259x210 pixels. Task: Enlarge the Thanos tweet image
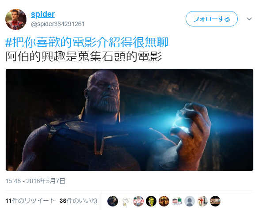(129, 120)
